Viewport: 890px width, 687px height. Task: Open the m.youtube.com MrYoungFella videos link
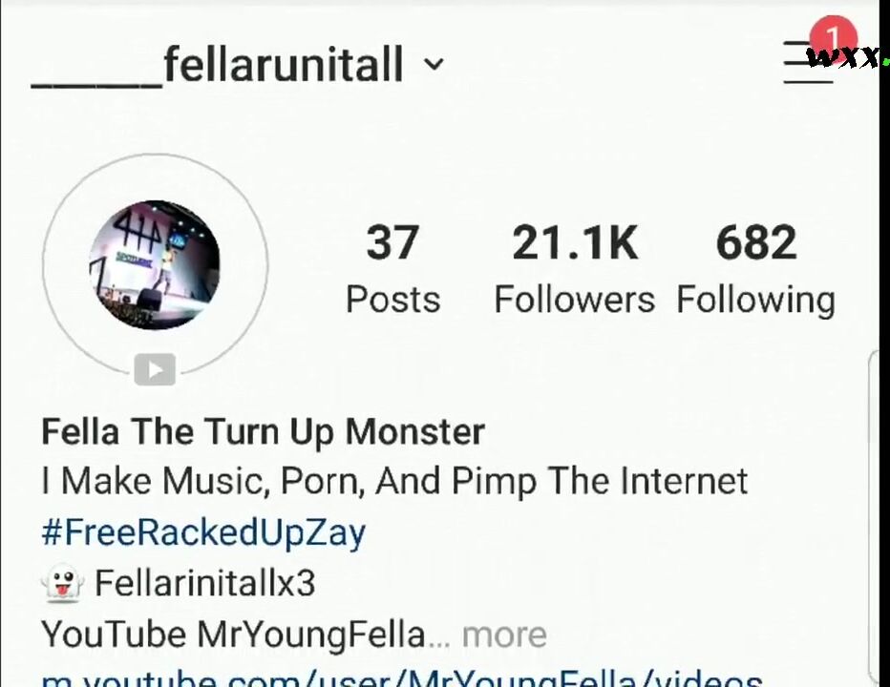(x=402, y=678)
